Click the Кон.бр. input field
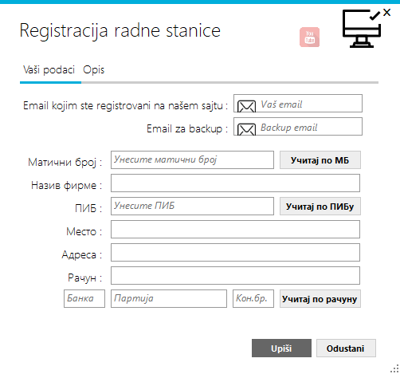Image resolution: width=400 pixels, height=374 pixels. click(x=253, y=299)
